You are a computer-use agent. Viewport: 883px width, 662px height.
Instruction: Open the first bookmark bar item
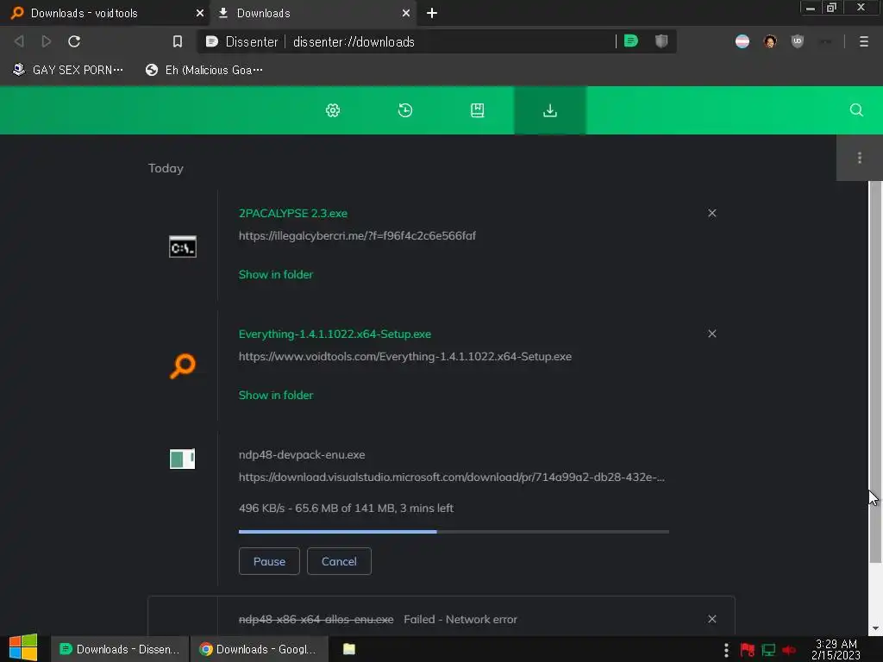pos(67,70)
